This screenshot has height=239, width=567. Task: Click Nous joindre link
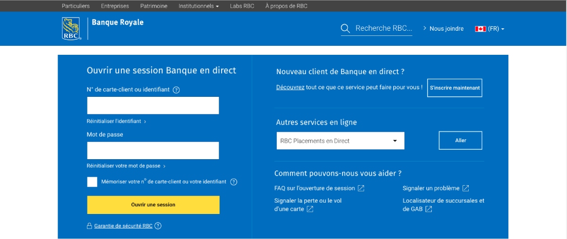click(447, 29)
